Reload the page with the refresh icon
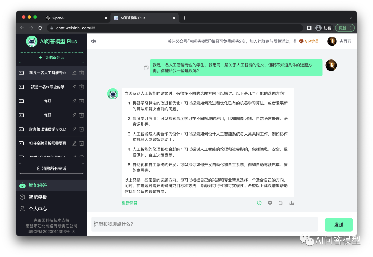This screenshot has width=373, height=257. 40,28
